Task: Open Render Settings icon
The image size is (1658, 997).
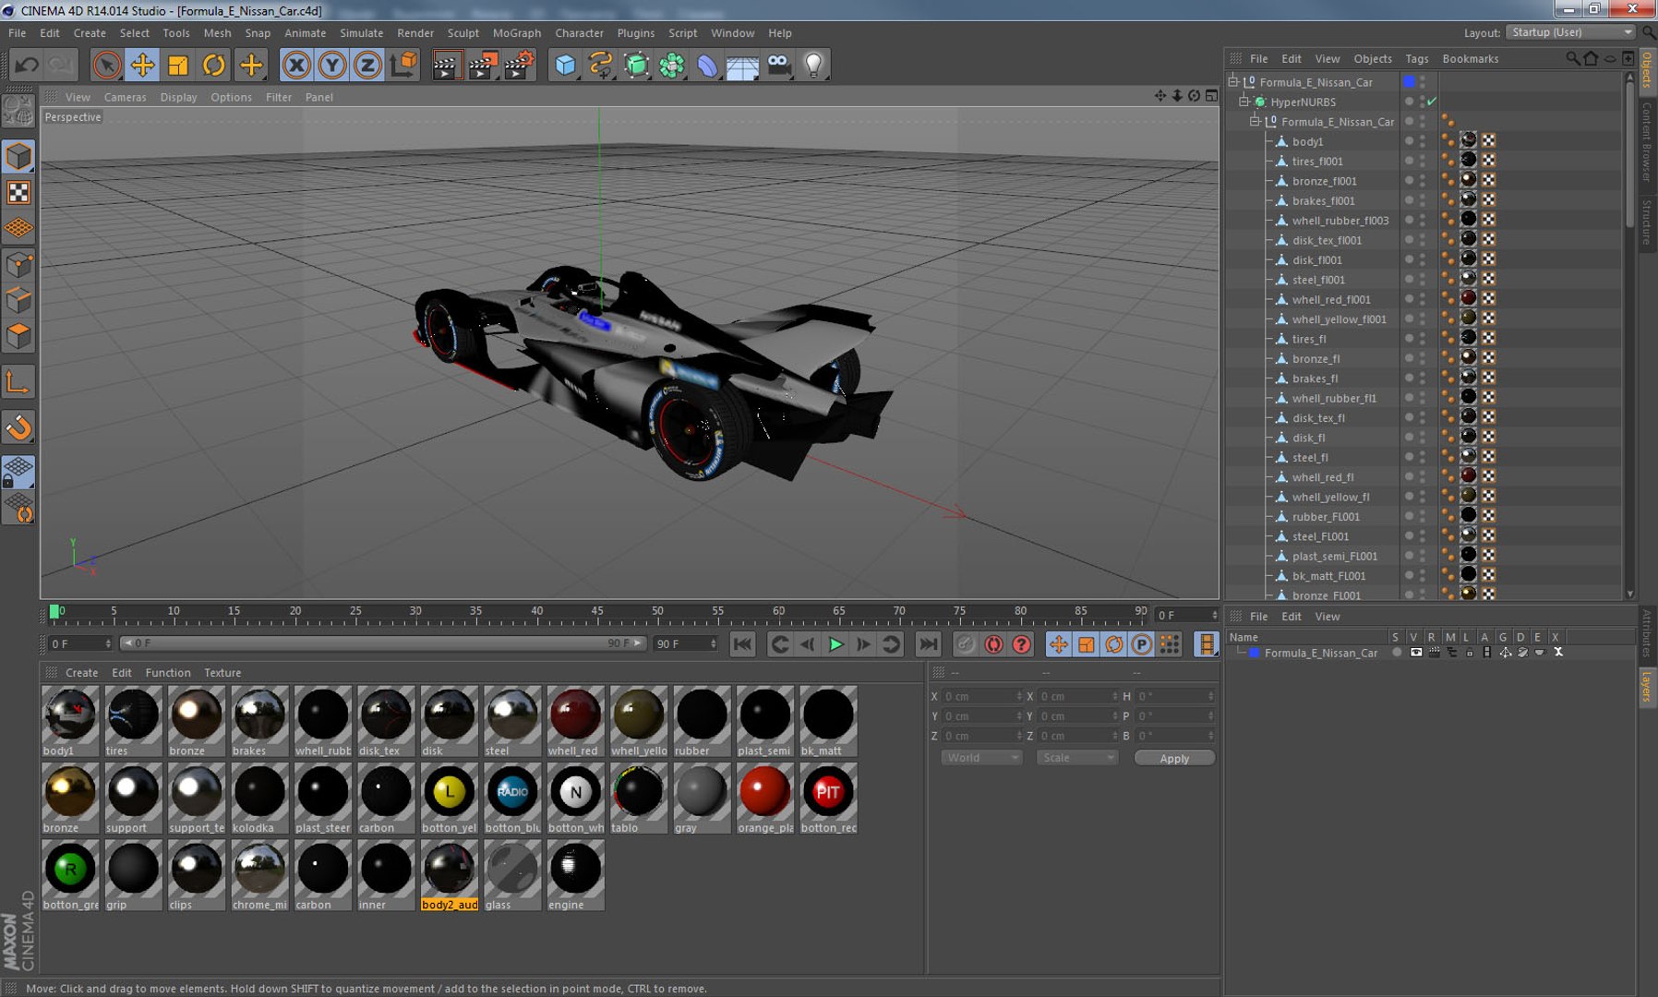Action: 519,65
